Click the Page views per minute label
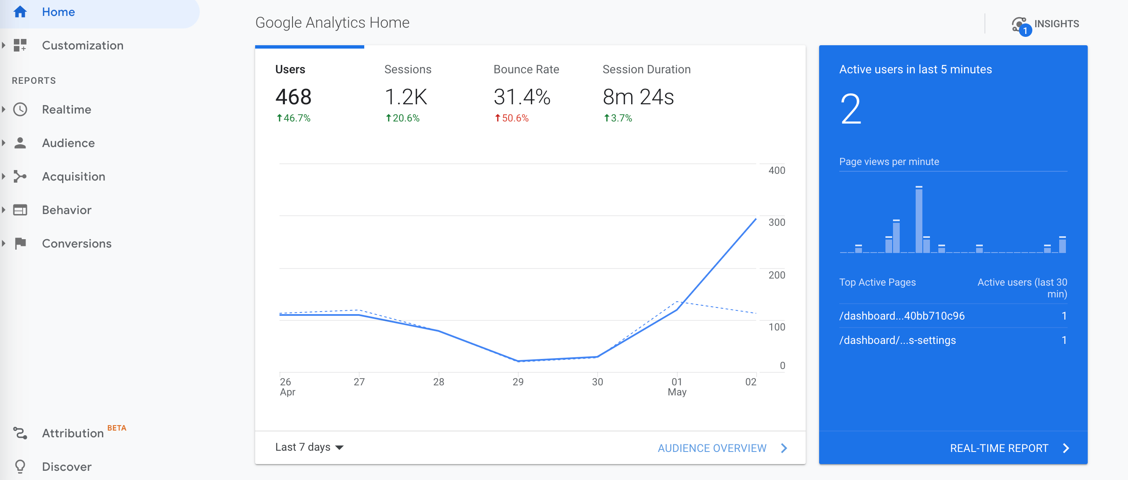The height and width of the screenshot is (480, 1128). [889, 162]
